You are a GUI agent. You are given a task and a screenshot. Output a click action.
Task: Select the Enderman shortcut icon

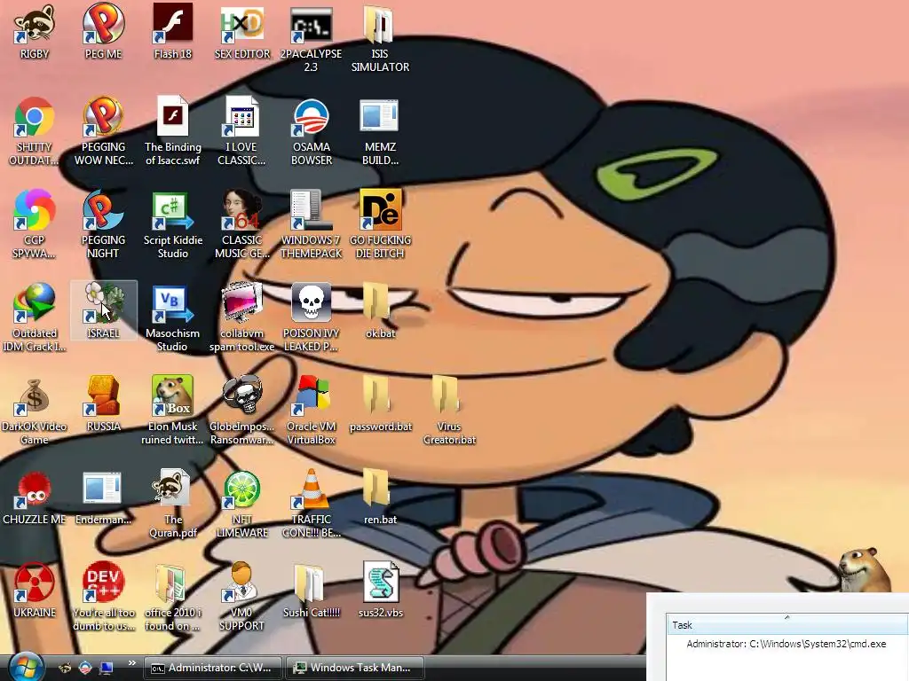pyautogui.click(x=103, y=489)
